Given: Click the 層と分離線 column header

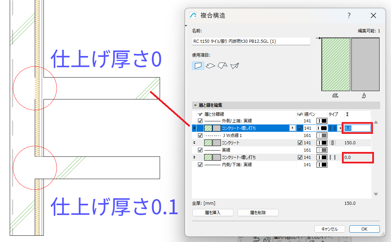Looking at the screenshot, I should pos(214,114).
